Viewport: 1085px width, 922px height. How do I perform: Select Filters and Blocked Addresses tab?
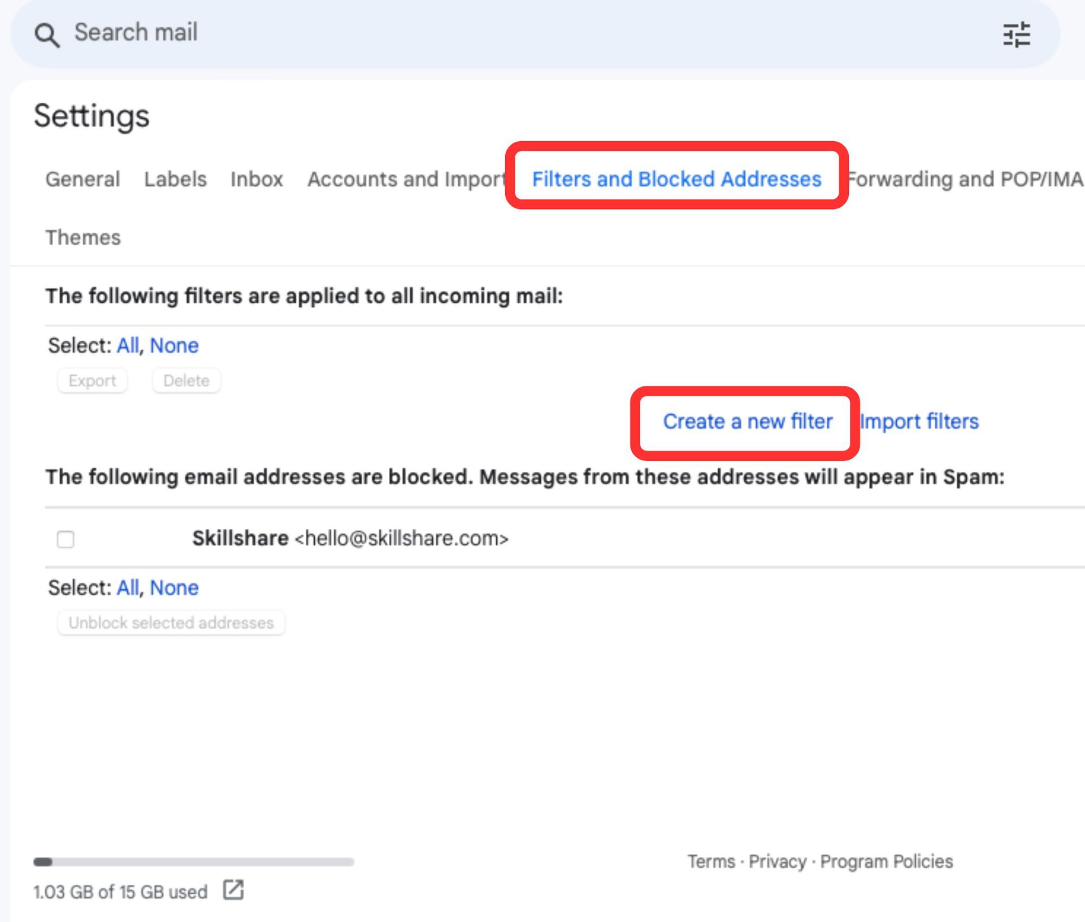(x=676, y=179)
